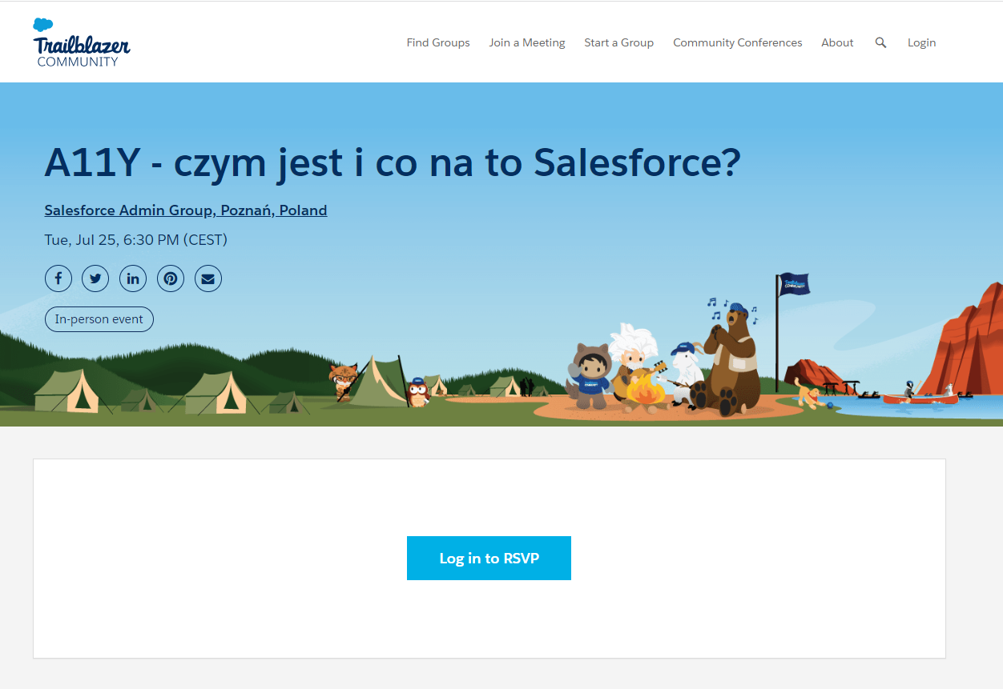Screen dimensions: 1003x689
Task: Click the Trailblazer Community logo
Action: pyautogui.click(x=80, y=42)
